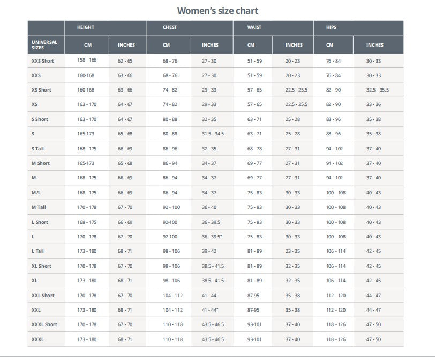Click the XS Short size label

pyautogui.click(x=42, y=90)
